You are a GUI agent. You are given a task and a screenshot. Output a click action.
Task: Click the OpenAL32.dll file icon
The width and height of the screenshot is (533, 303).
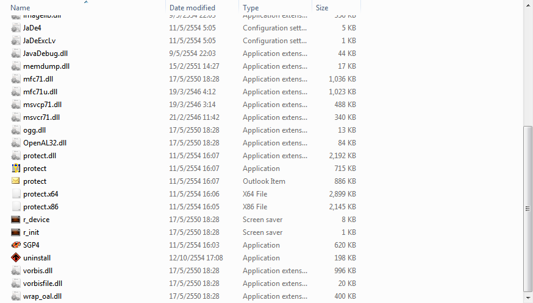16,143
